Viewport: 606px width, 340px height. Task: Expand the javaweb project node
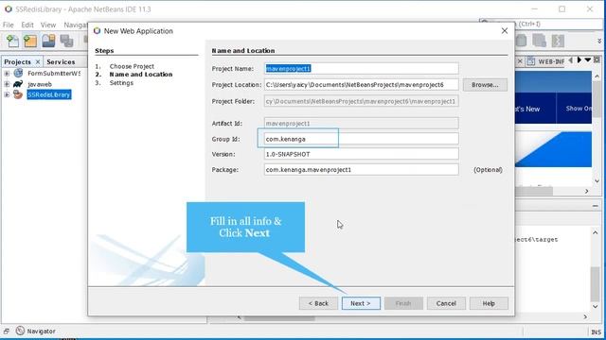(x=7, y=84)
